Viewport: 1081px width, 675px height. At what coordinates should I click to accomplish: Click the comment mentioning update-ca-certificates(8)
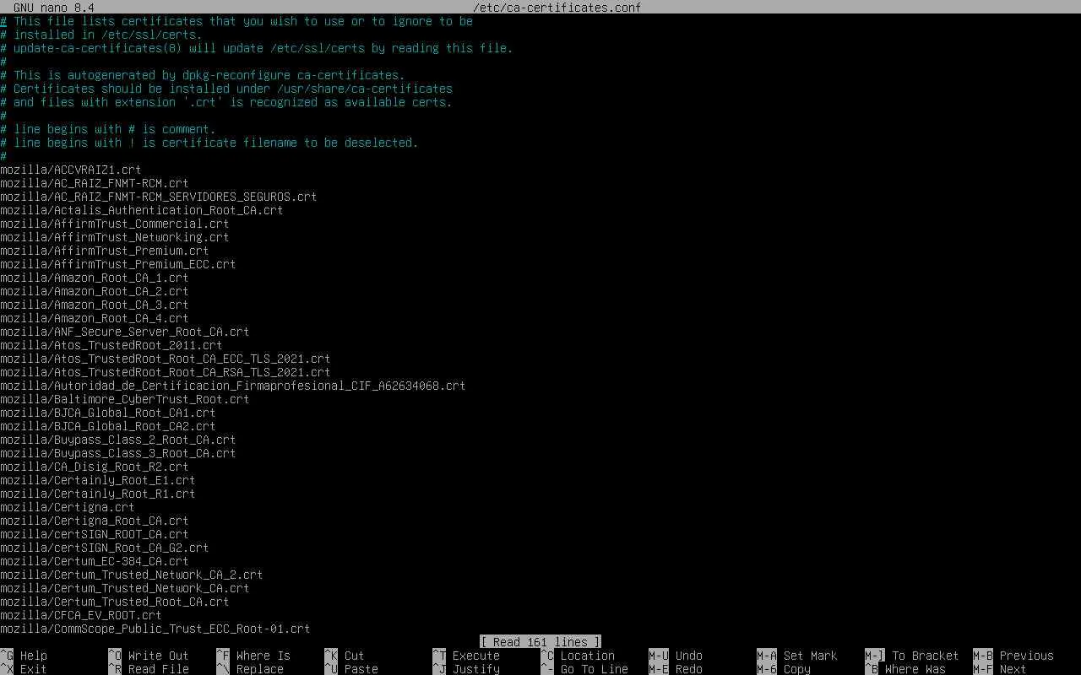(257, 48)
